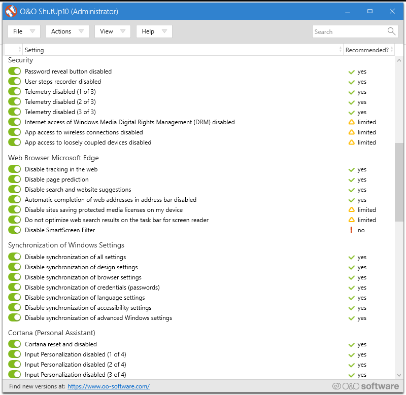
Task: Click red exclamation icon for SmartScreen Filter
Action: pyautogui.click(x=351, y=230)
